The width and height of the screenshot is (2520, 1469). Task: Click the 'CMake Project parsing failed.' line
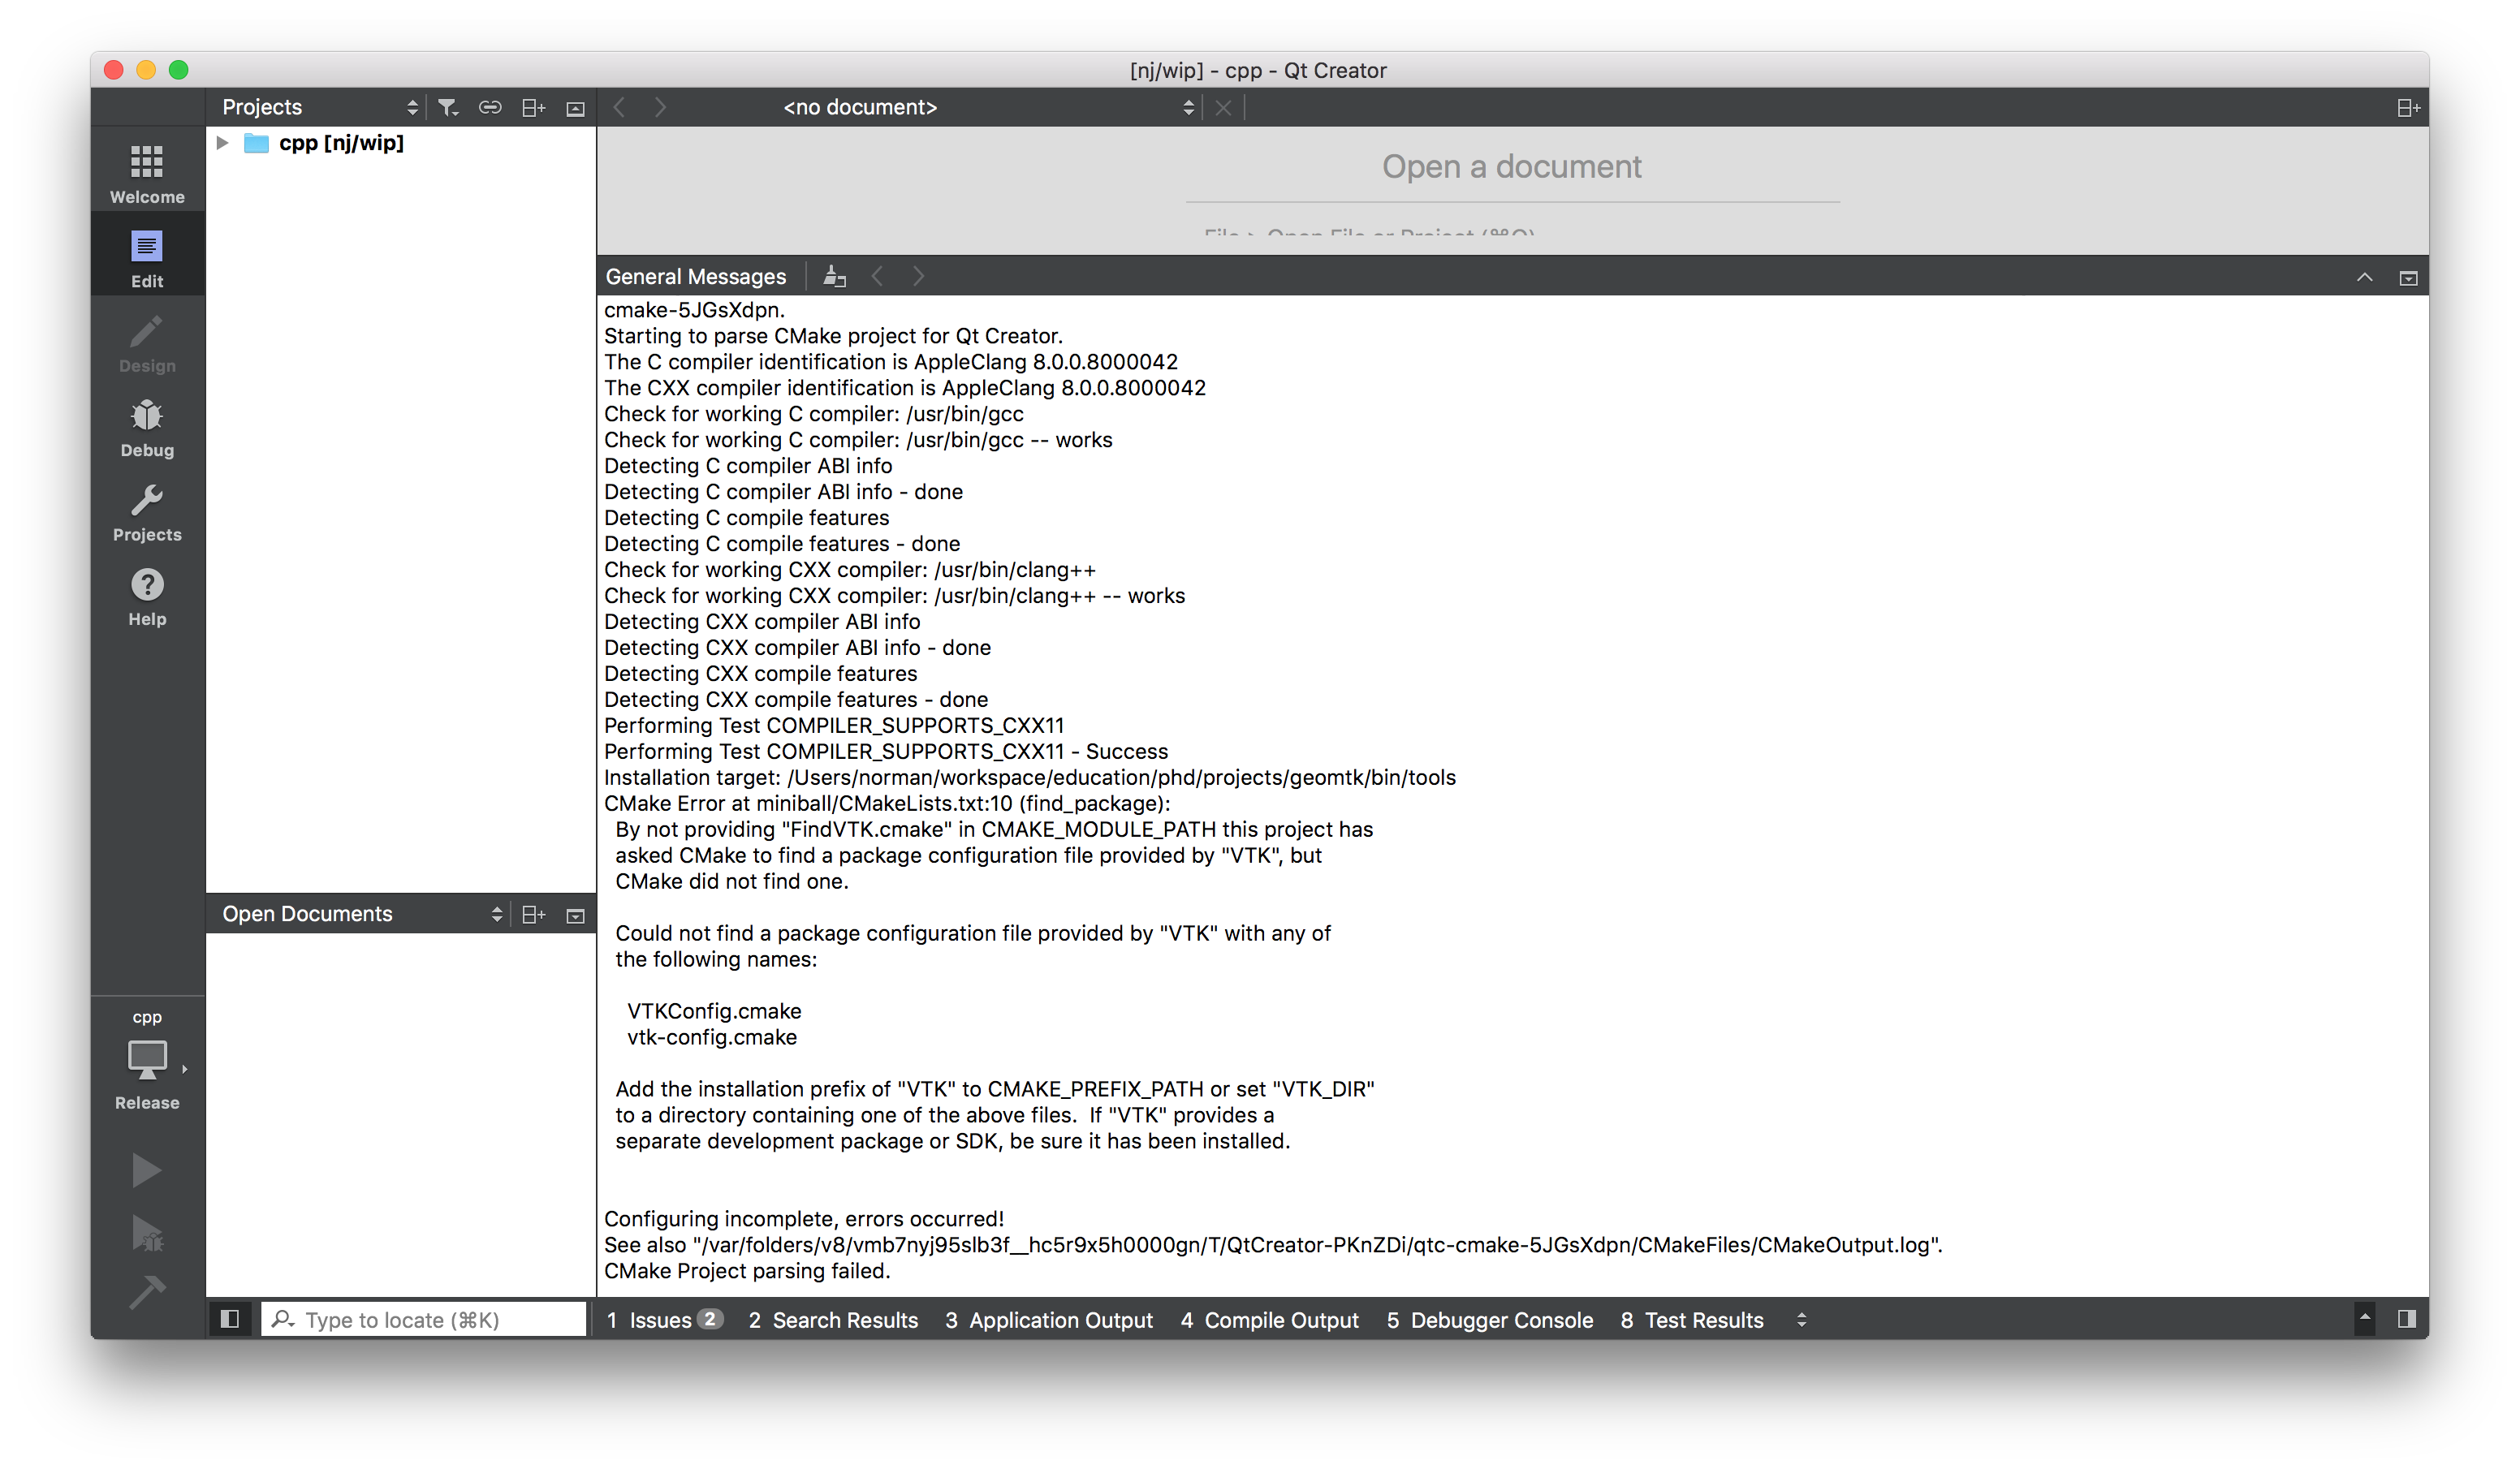(x=747, y=1271)
